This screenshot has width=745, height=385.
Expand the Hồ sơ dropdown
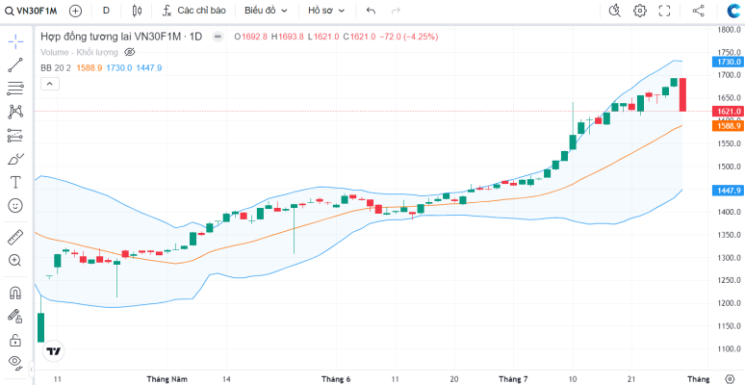[326, 11]
